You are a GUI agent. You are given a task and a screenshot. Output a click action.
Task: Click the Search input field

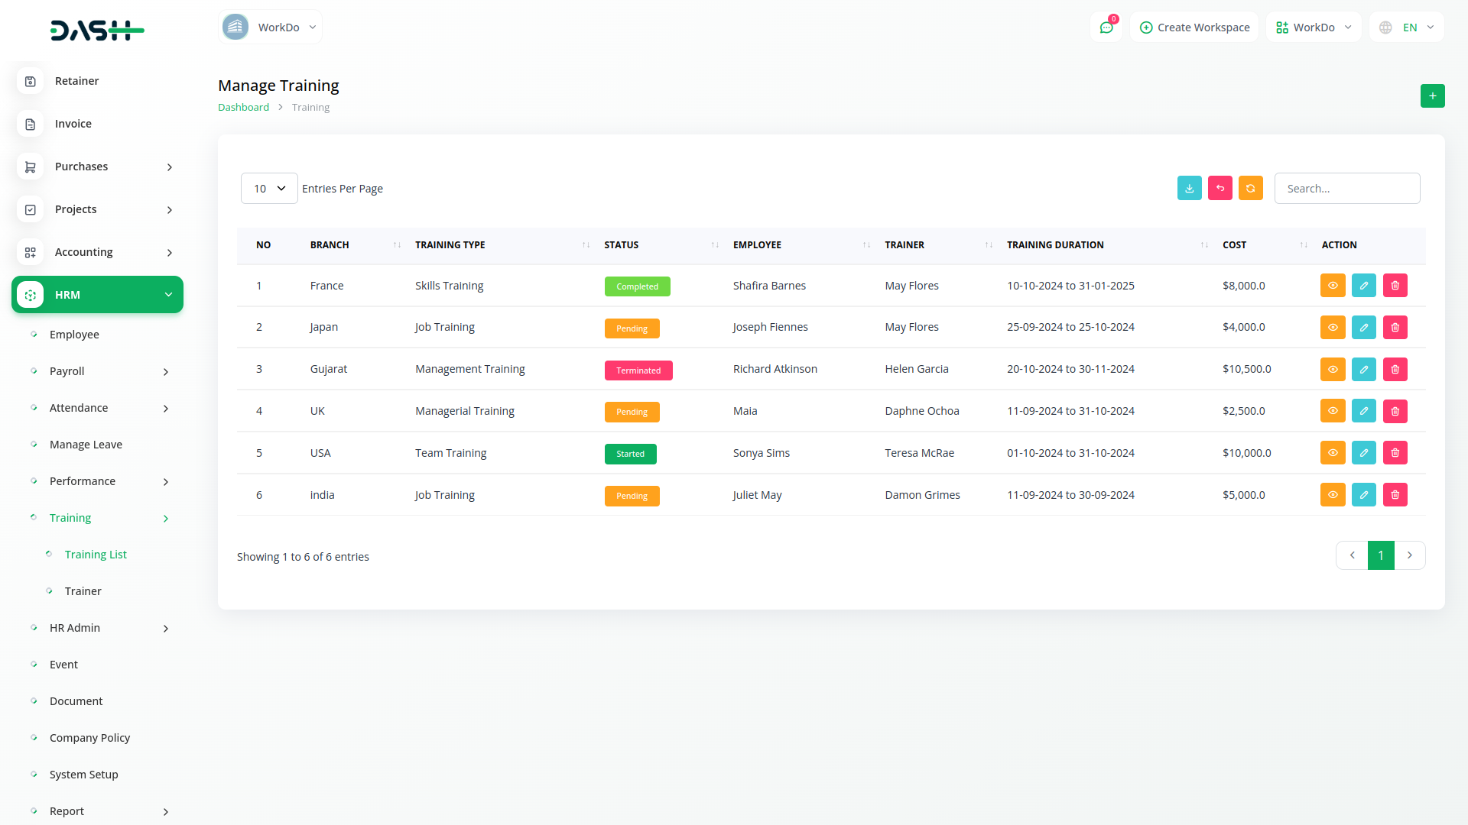[x=1346, y=189]
